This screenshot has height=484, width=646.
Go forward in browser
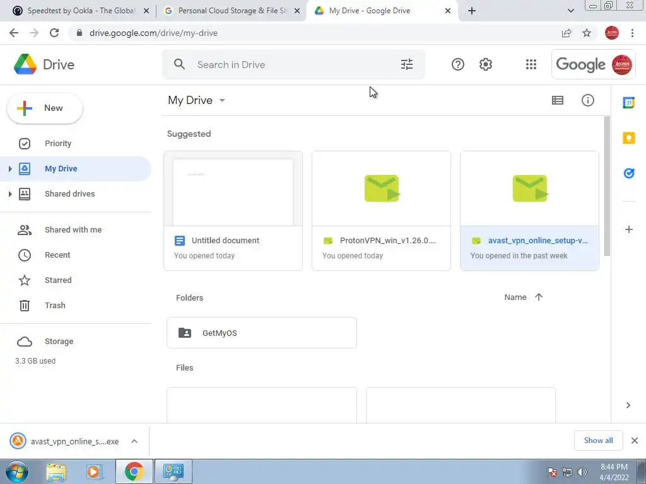click(x=34, y=33)
